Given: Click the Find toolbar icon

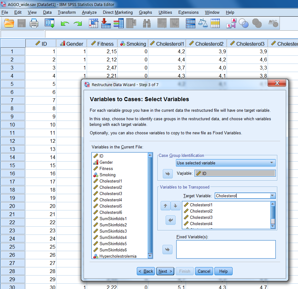Looking at the screenshot, I should click(147, 23).
